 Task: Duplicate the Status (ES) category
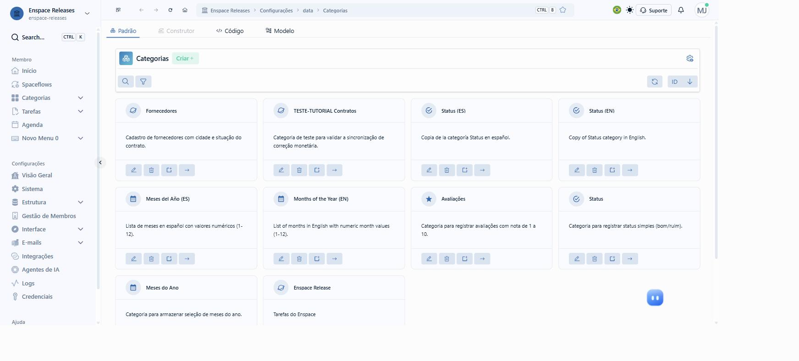tap(465, 170)
